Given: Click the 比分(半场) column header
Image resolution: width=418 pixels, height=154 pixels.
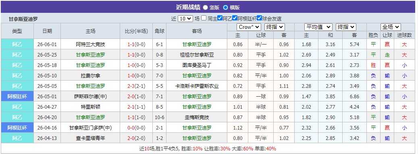Looking at the screenshot, I should pos(136,31).
